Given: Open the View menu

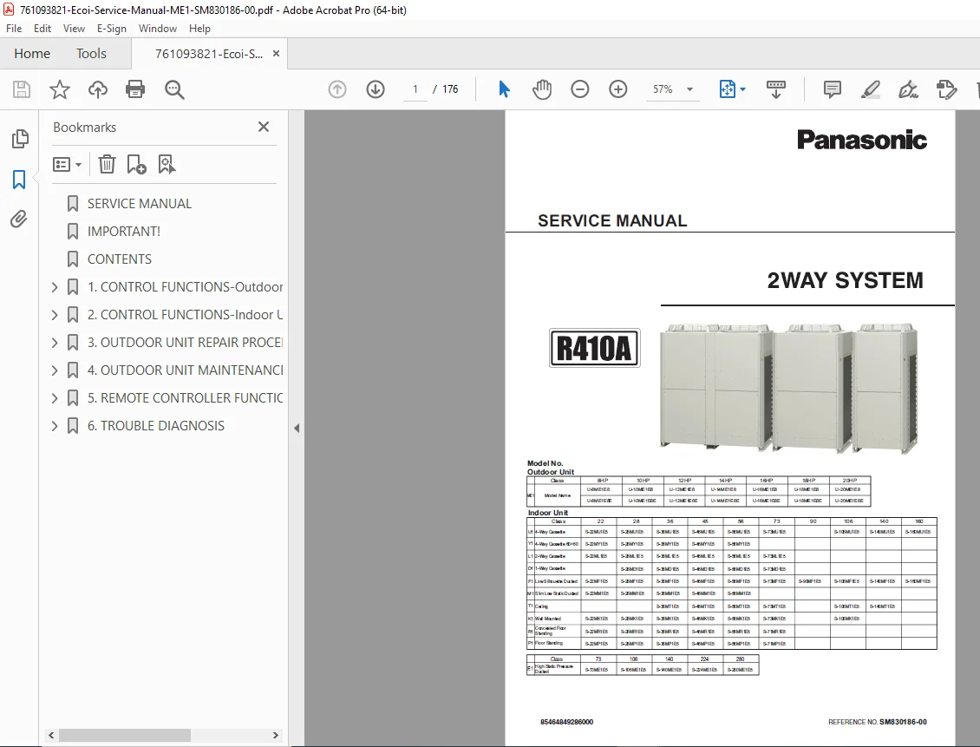Looking at the screenshot, I should click(74, 28).
